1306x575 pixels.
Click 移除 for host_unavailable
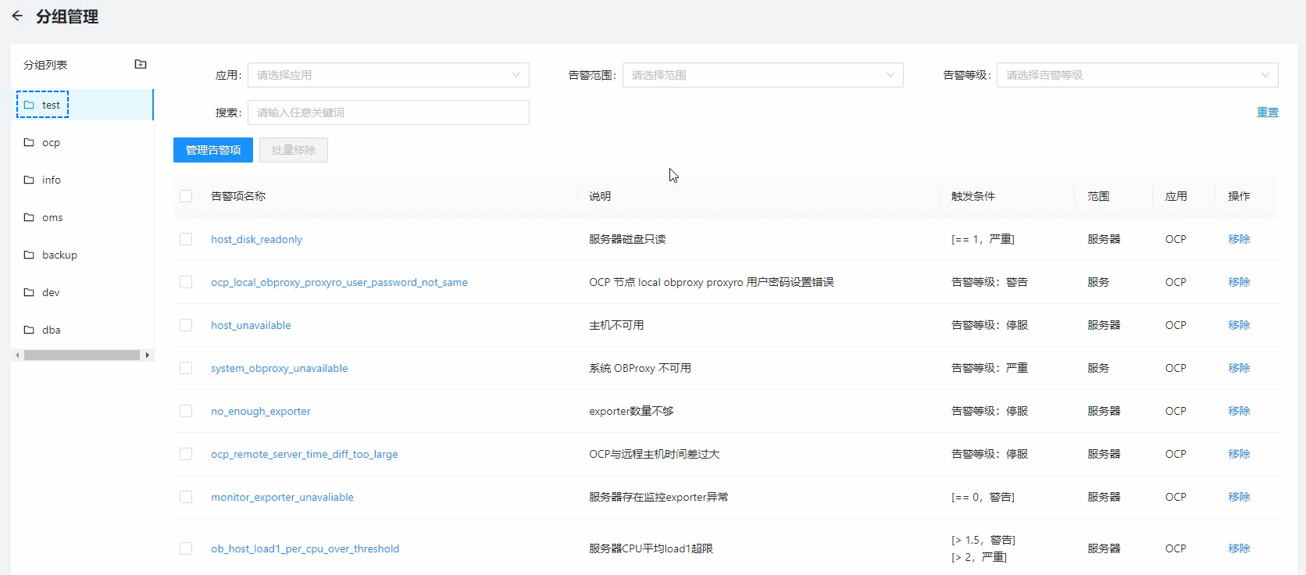(1239, 325)
